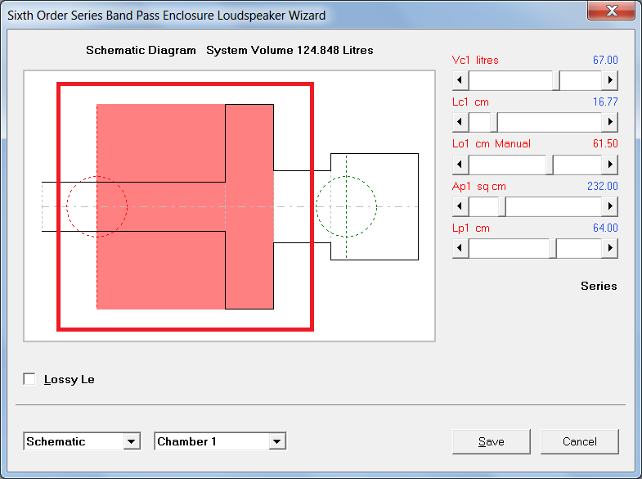642x479 pixels.
Task: Close the Loudspeaker Wizard window
Action: (612, 11)
